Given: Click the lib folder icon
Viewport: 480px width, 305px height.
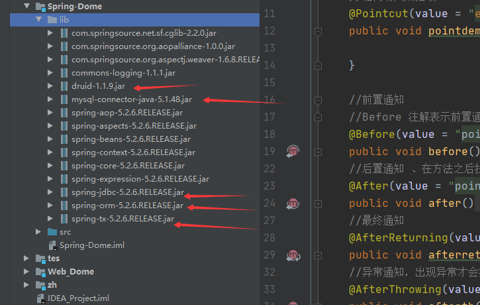Looking at the screenshot, I should (x=52, y=20).
